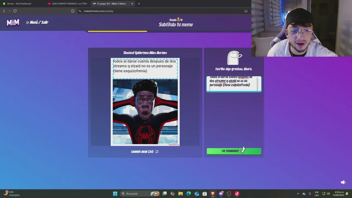Click the Subtitula tu meme heading
This screenshot has height=198, width=352.
(x=176, y=24)
